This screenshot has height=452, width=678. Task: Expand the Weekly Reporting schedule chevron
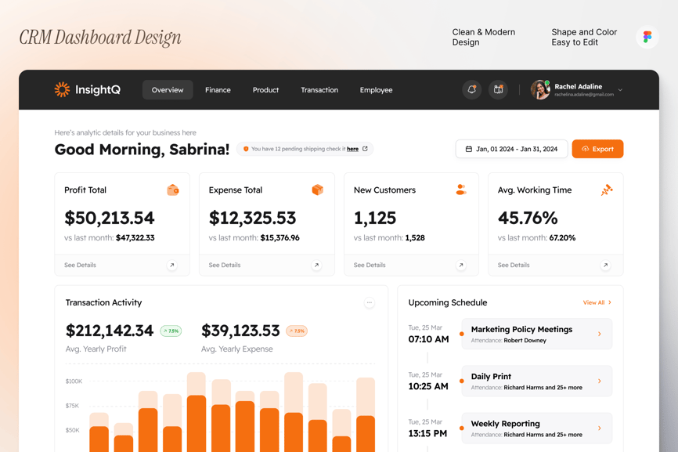pos(600,428)
